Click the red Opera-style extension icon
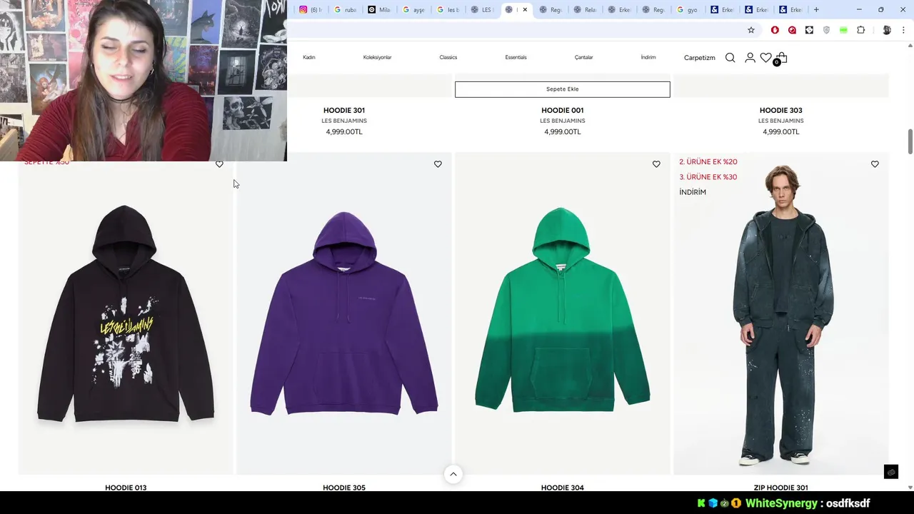This screenshot has height=514, width=914. 775,30
